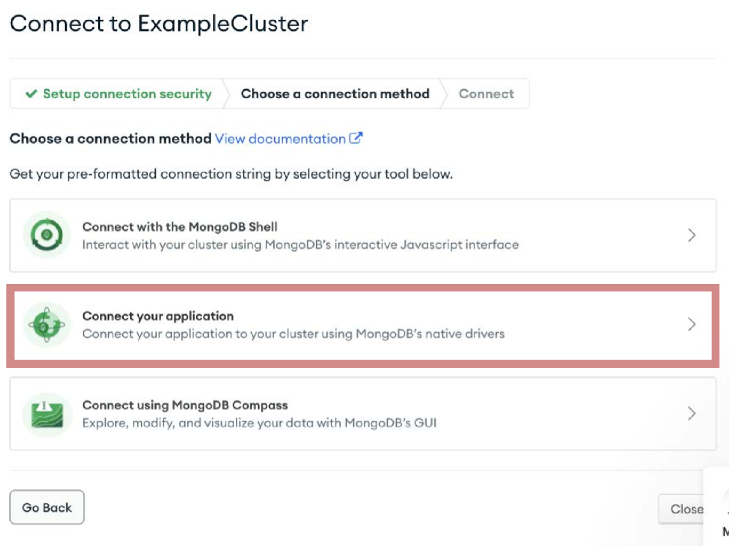This screenshot has height=546, width=729.
Task: Click the native drivers description text
Action: [x=293, y=334]
